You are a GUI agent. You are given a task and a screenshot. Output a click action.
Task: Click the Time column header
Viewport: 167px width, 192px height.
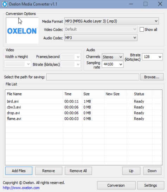[72, 94]
